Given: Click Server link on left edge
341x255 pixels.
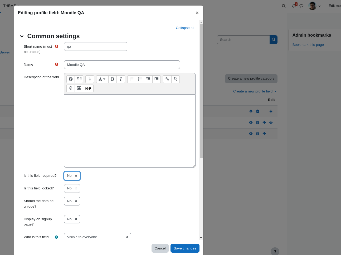Looking at the screenshot, I should pyautogui.click(x=5, y=52).
